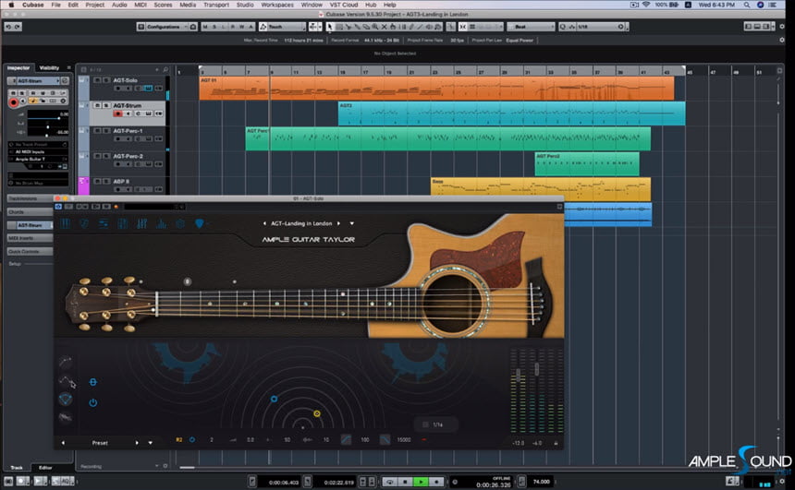This screenshot has height=490, width=795.
Task: Select the yellow Bass clip
Action: pos(541,189)
